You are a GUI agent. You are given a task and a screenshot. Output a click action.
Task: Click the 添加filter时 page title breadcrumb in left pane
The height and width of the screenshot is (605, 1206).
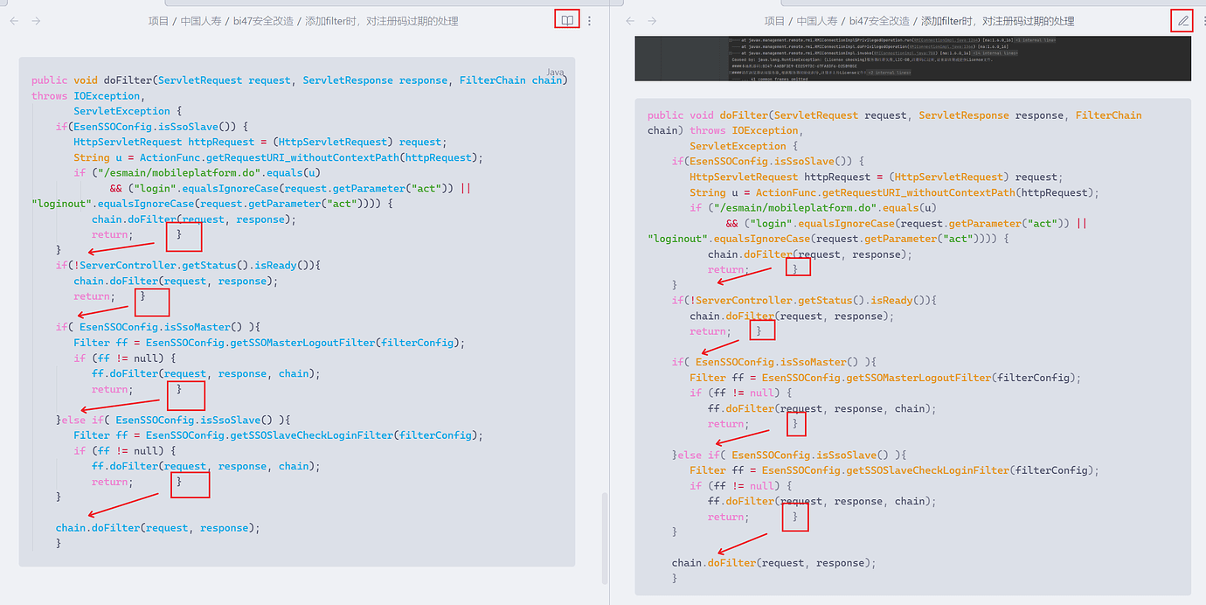click(x=381, y=21)
